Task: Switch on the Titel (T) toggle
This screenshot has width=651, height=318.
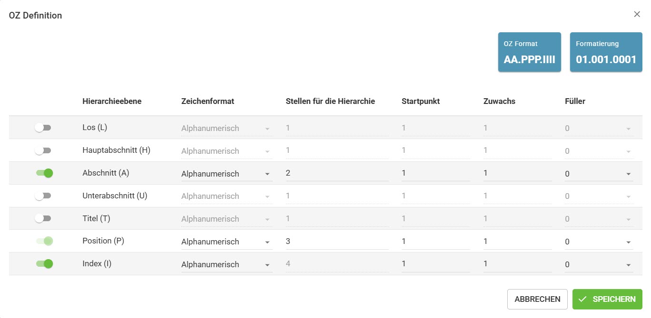Action: click(43, 218)
